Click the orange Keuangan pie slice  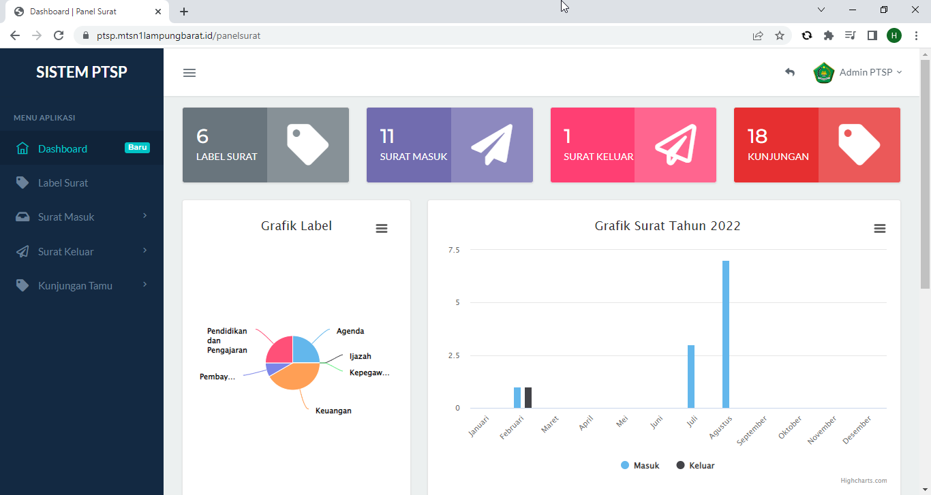click(x=294, y=378)
